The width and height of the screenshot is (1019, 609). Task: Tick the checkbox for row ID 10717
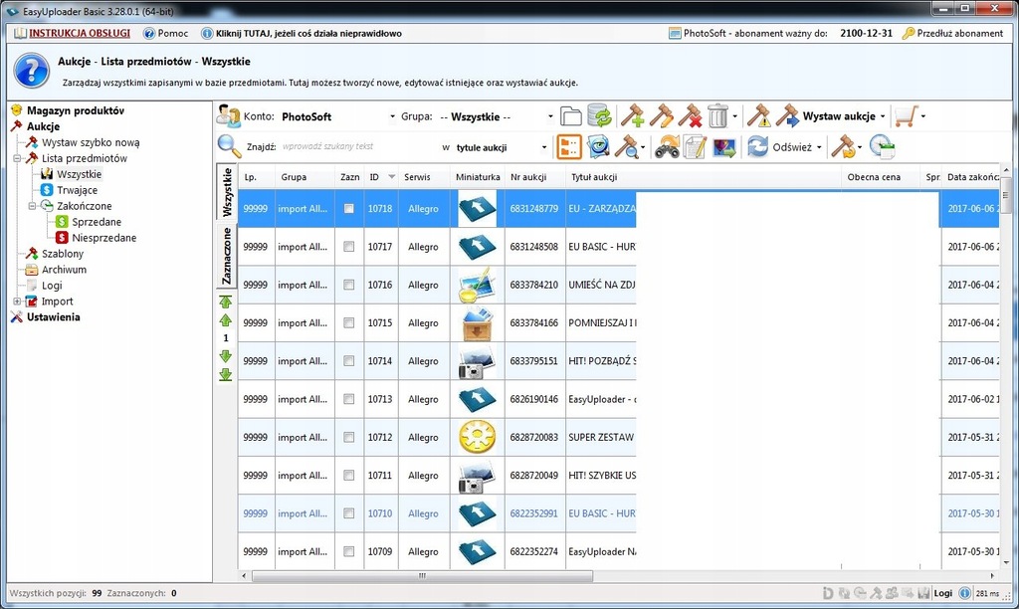click(349, 247)
